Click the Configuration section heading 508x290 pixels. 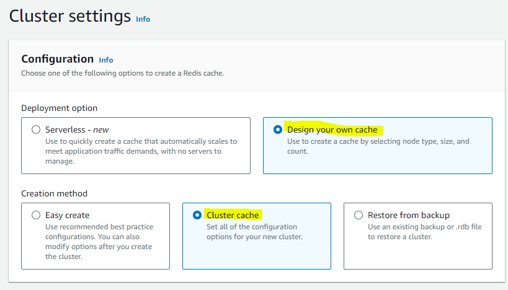[x=57, y=59]
